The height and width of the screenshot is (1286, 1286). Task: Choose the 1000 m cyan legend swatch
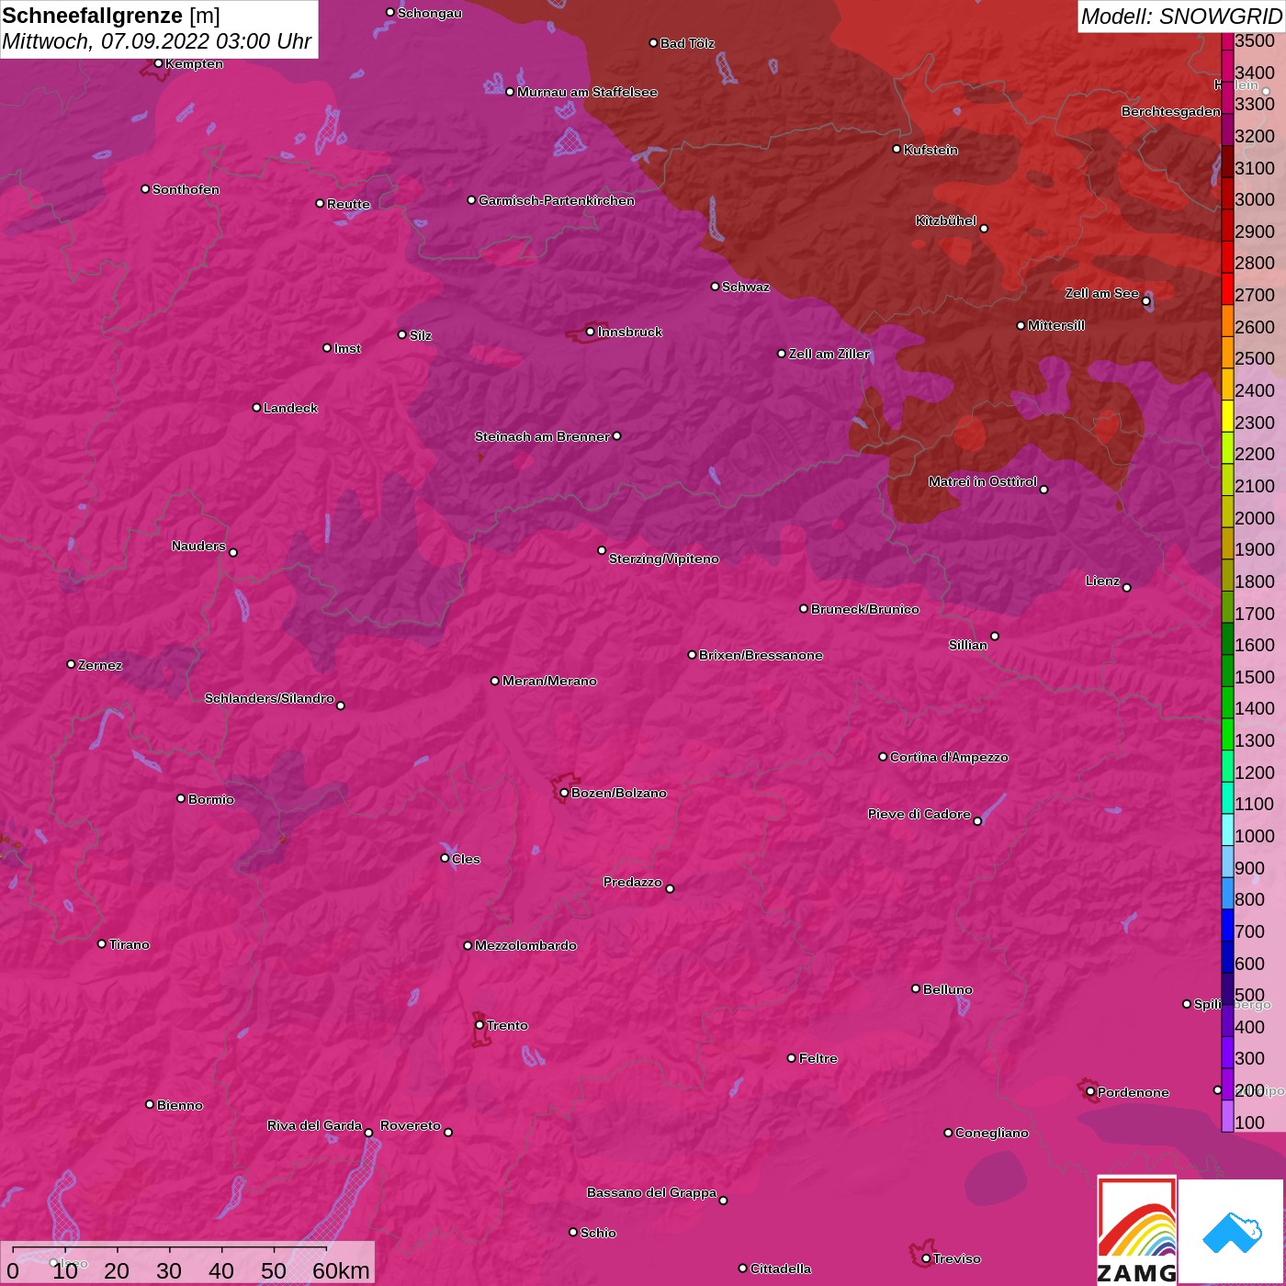[1227, 836]
